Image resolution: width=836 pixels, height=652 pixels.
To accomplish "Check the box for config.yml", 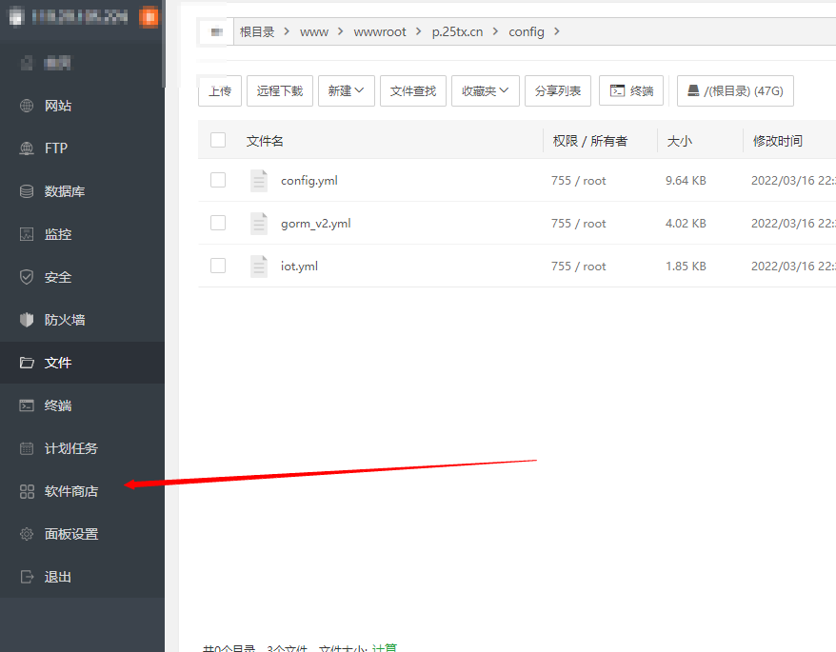I will [218, 180].
